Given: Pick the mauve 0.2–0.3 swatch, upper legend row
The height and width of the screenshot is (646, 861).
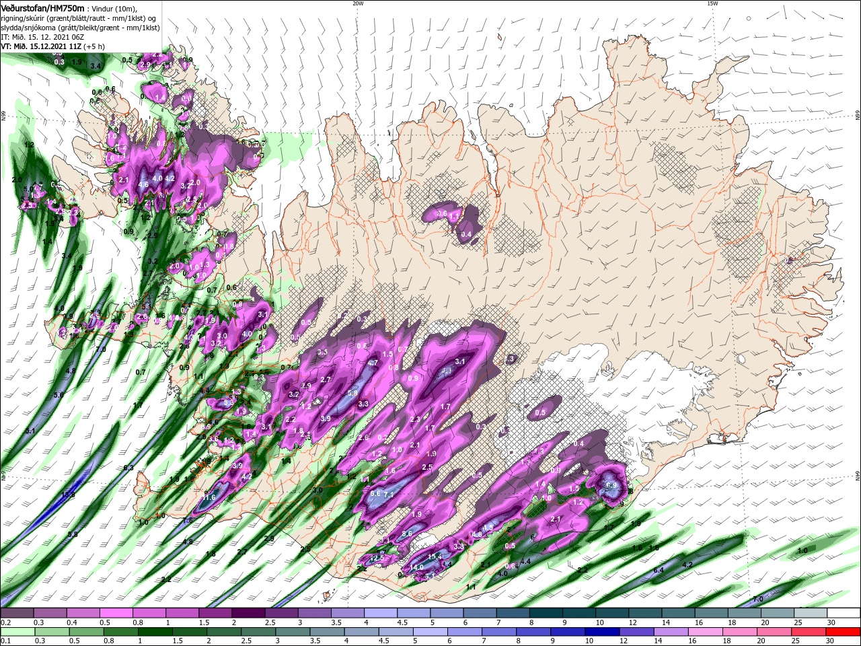Looking at the screenshot, I should click(x=17, y=613).
